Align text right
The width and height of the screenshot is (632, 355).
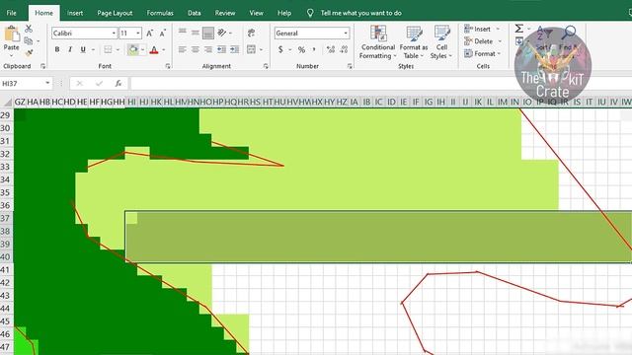(x=208, y=49)
